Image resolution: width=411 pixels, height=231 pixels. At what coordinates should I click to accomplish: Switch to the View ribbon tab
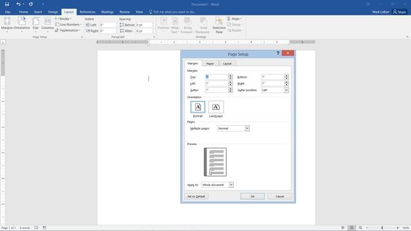(139, 12)
